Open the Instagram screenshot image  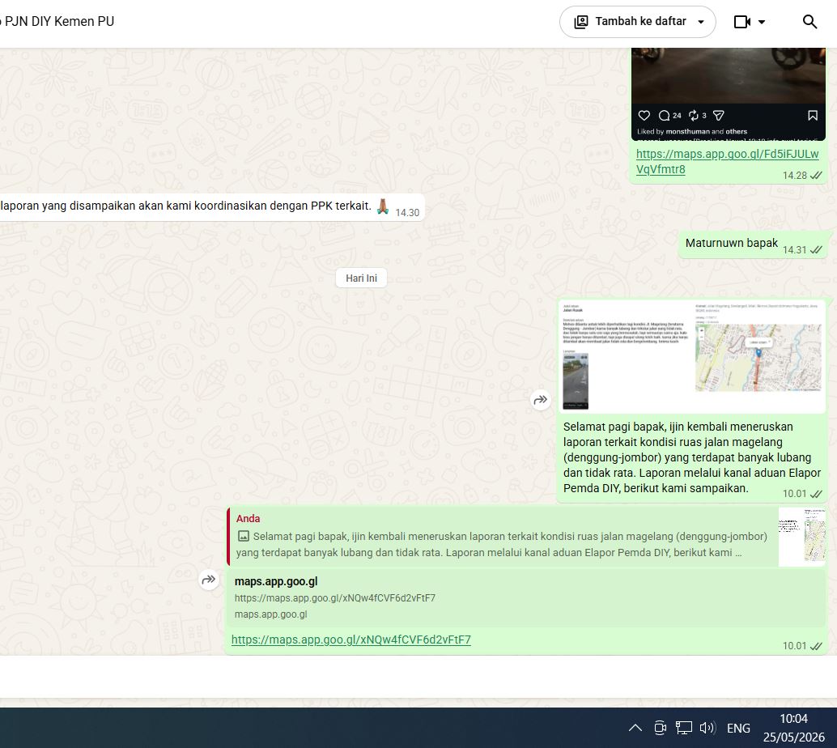(728, 93)
